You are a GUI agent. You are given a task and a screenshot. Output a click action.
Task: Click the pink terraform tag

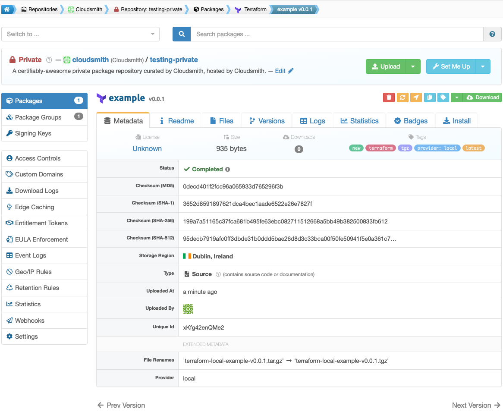click(380, 148)
